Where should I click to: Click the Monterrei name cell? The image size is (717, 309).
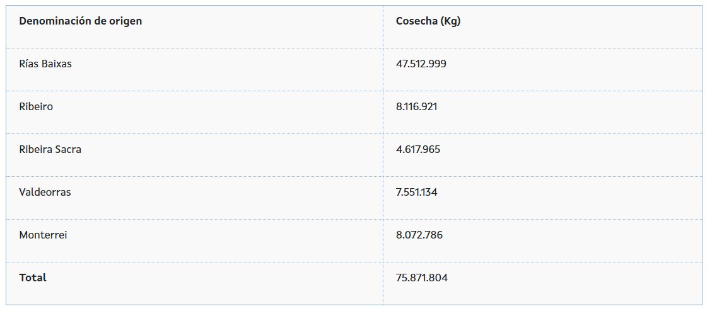click(43, 235)
